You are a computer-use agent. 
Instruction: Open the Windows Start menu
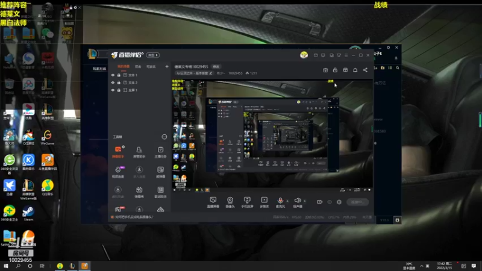coord(6,266)
